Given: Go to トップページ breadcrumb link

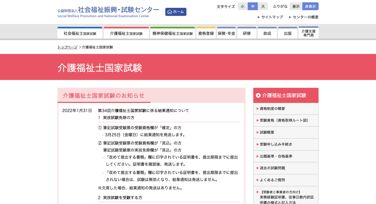Looking at the screenshot, I should 67,47.
